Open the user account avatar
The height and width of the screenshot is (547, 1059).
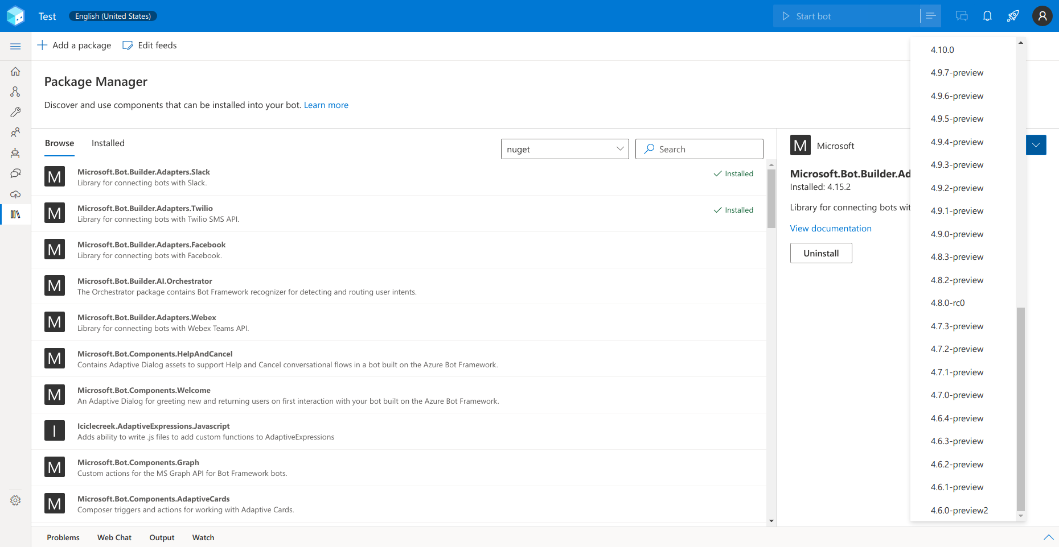1042,16
